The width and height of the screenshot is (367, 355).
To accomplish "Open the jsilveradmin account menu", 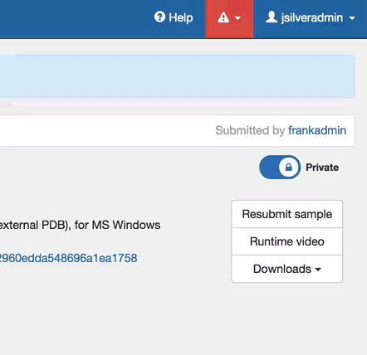I will [311, 17].
